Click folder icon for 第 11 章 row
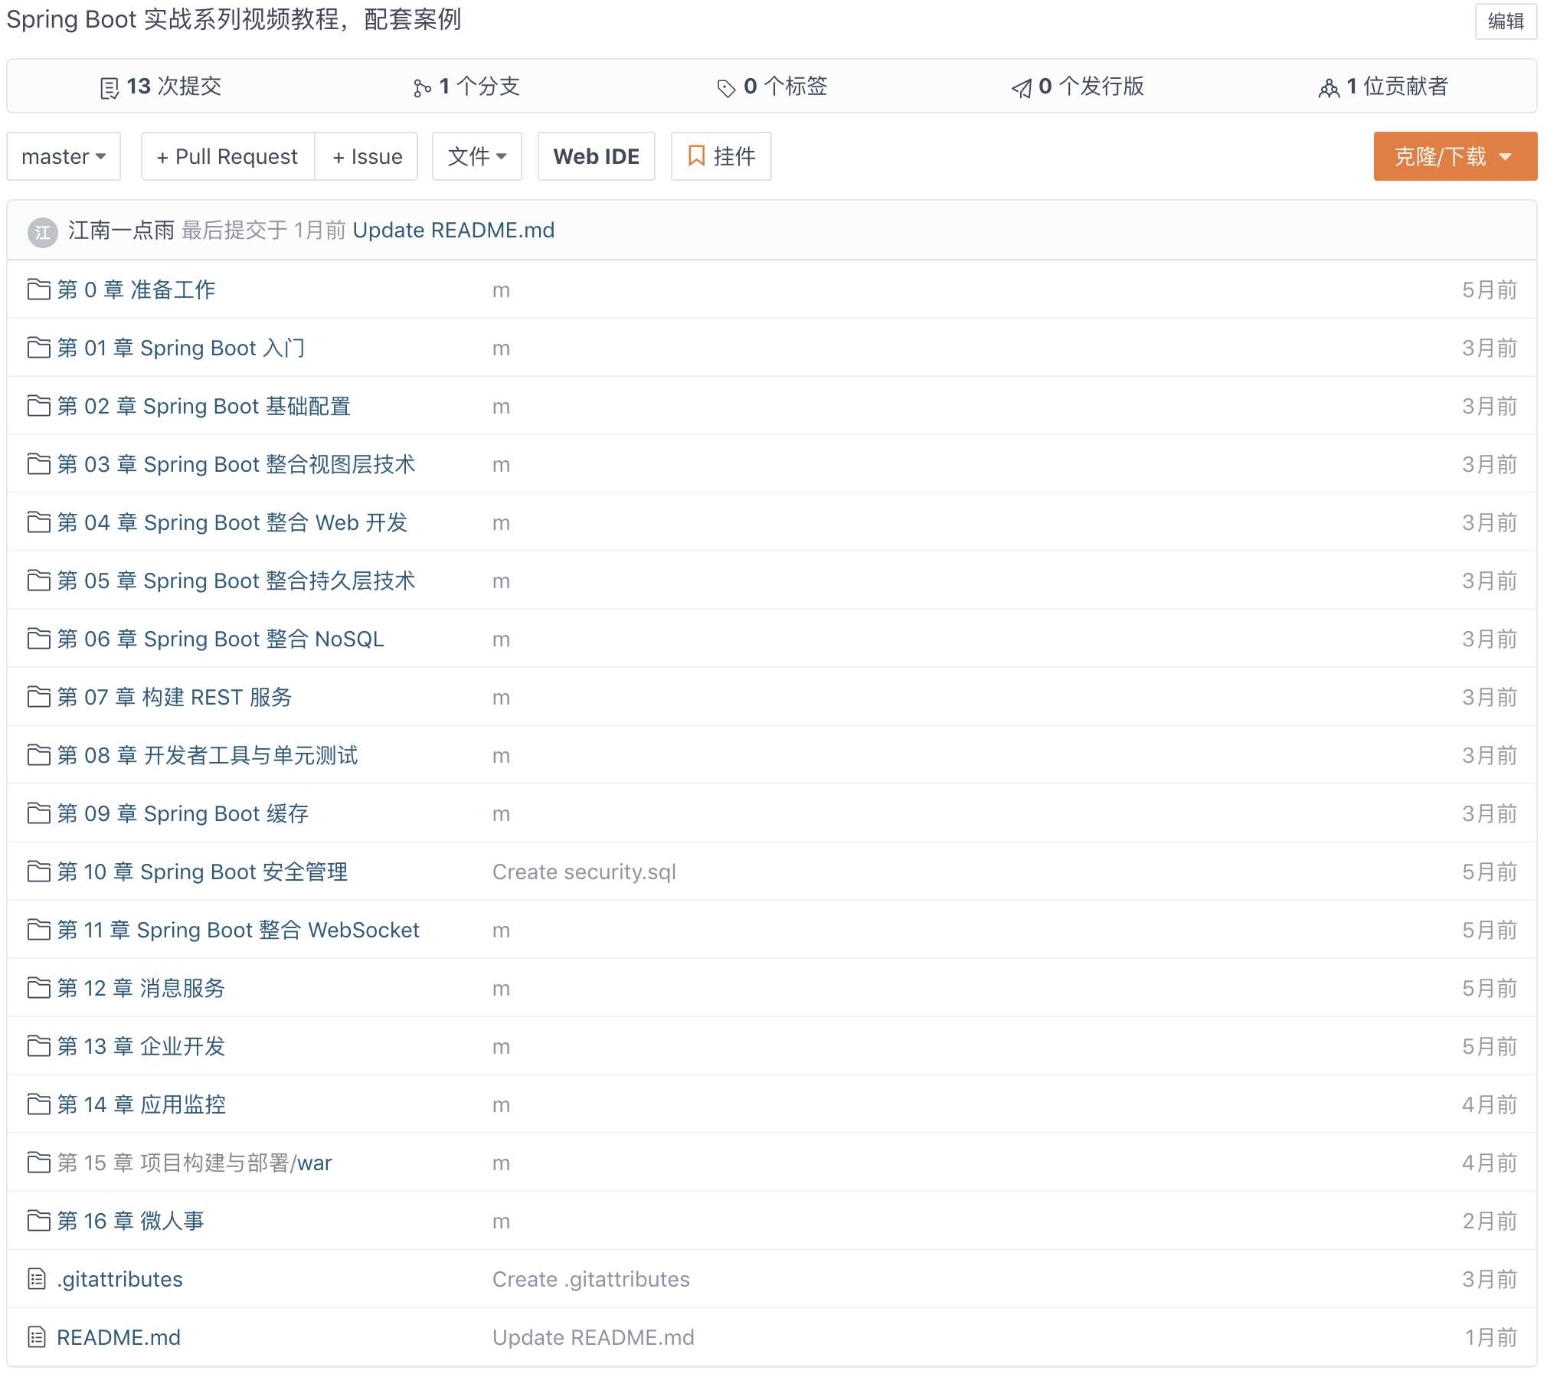Image resolution: width=1547 pixels, height=1377 pixels. click(x=38, y=930)
